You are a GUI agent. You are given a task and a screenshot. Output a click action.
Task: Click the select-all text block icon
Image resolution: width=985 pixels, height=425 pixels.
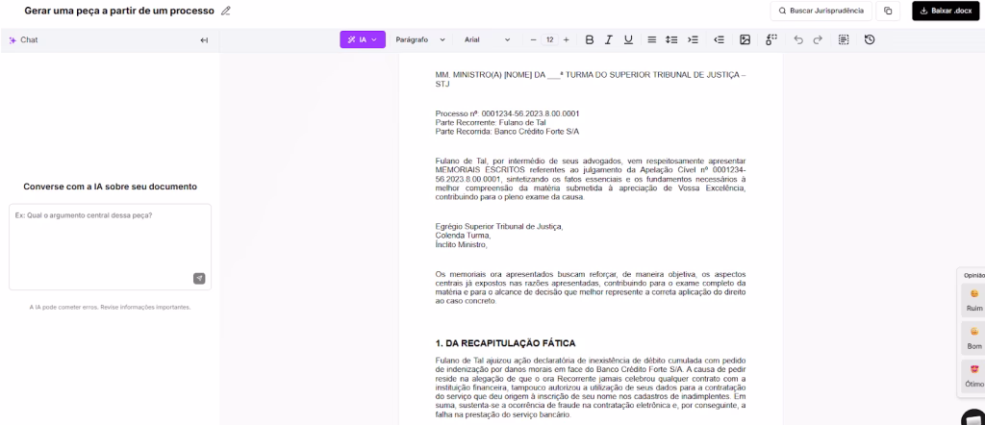(x=844, y=39)
